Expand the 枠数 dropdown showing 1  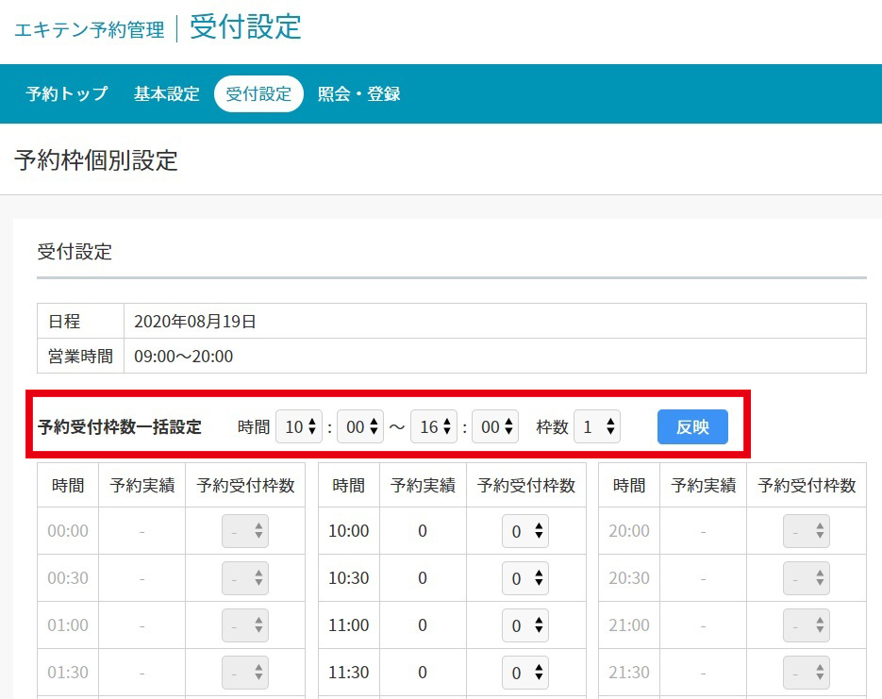pos(597,426)
